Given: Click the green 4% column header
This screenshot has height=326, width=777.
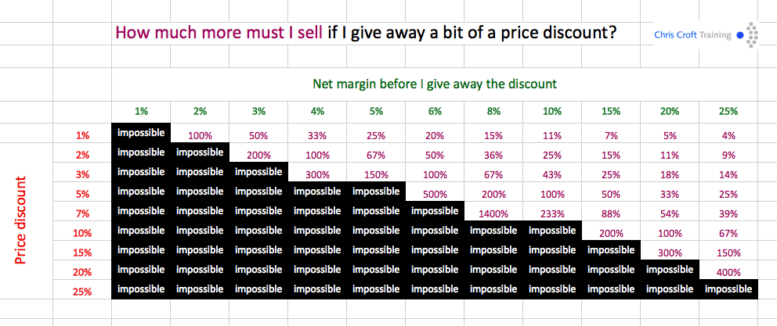Looking at the screenshot, I should tap(317, 112).
